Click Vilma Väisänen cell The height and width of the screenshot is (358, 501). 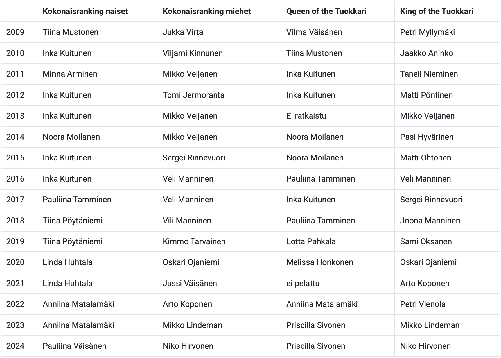click(x=314, y=32)
